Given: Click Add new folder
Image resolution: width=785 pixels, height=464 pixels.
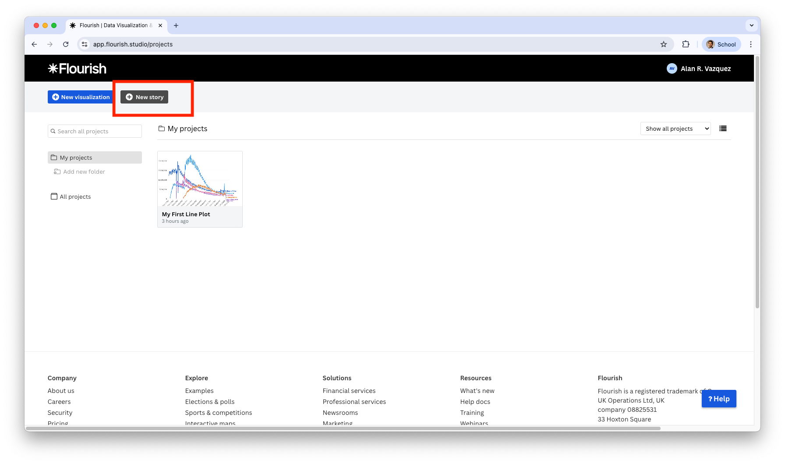Looking at the screenshot, I should pos(84,171).
